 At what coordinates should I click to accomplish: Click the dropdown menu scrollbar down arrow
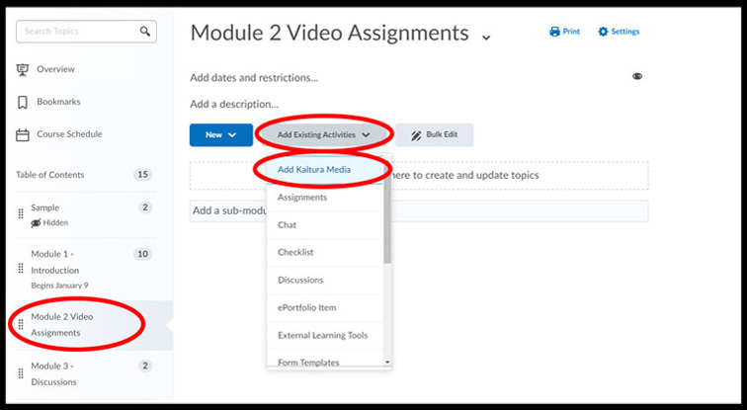(387, 363)
